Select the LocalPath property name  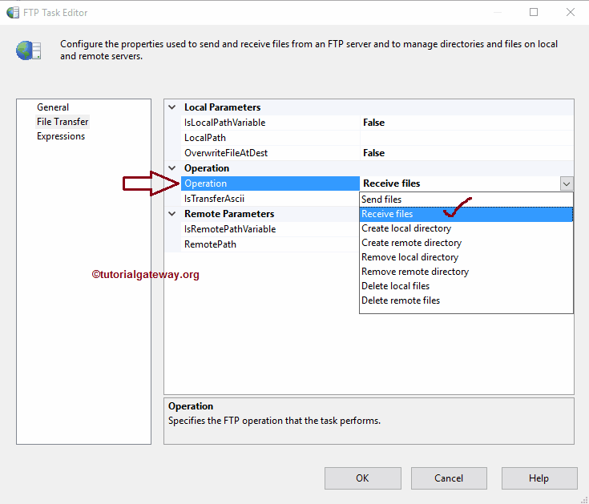(x=204, y=138)
